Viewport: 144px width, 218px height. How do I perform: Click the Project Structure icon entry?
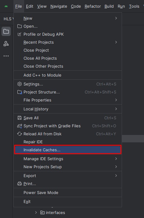(20, 92)
